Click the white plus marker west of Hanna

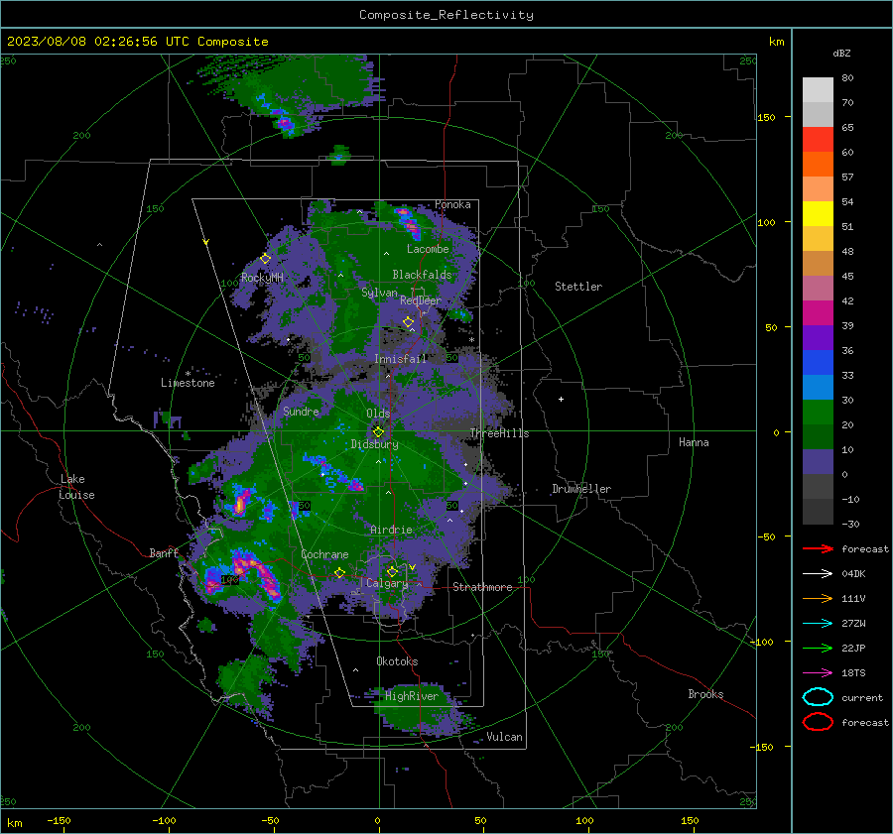point(561,399)
